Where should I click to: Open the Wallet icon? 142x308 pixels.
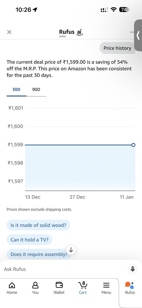tap(59, 287)
